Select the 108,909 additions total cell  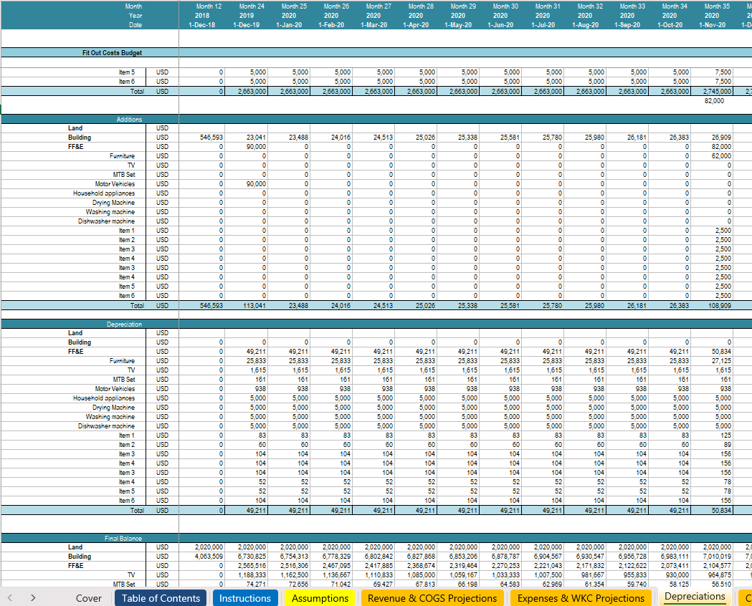pos(712,305)
